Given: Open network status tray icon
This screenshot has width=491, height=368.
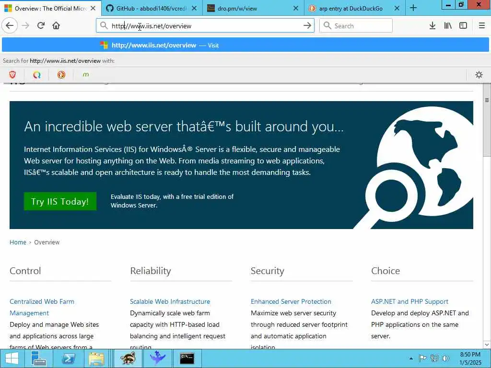Looking at the screenshot, I should click(x=434, y=358).
